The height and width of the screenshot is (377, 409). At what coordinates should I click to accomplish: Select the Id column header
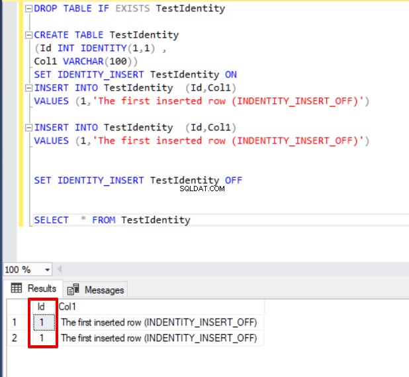coord(42,307)
